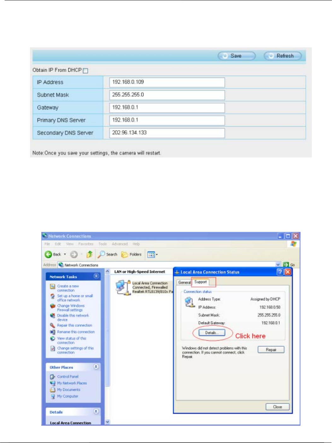332x443 pixels.
Task: Click the scroll up arrow of side panel
Action: pos(108,271)
